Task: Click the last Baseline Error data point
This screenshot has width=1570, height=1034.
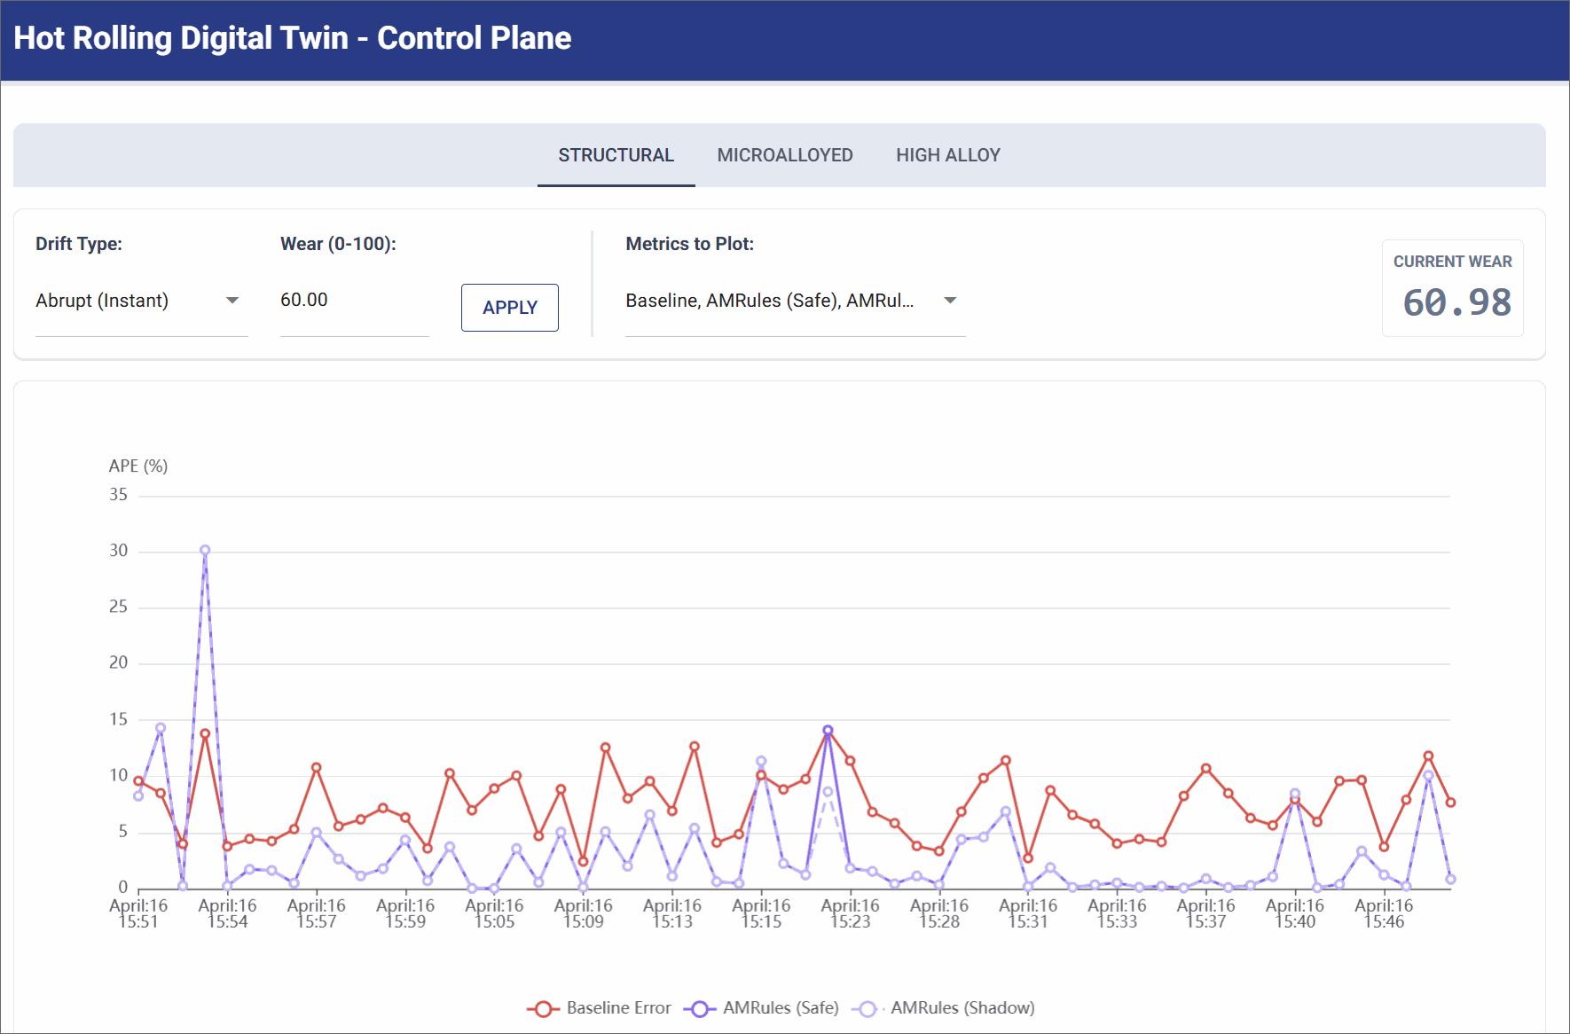Action: (1450, 803)
